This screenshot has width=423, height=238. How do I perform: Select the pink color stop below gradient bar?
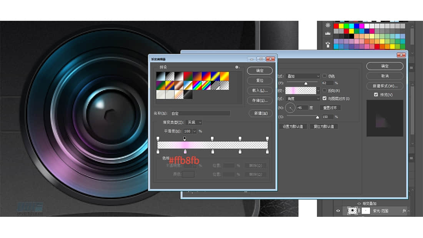[185, 151]
